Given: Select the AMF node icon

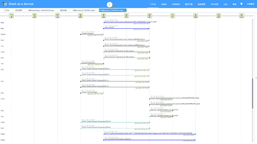Looking at the screenshot, I should pyautogui.click(x=104, y=16).
